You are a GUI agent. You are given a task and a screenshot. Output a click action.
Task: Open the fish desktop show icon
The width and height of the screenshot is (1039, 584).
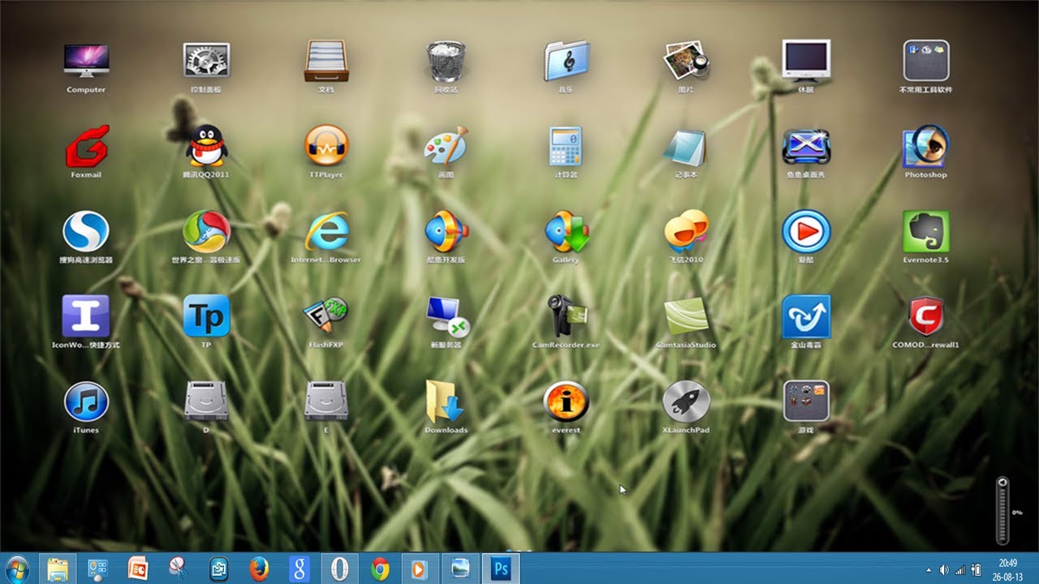(x=806, y=147)
